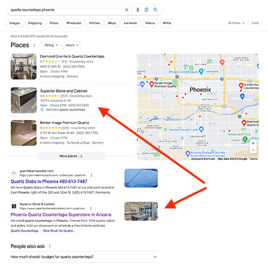This screenshot has height=273, width=268.
Task: Select the Shopping filter chip
Action: 35,23
